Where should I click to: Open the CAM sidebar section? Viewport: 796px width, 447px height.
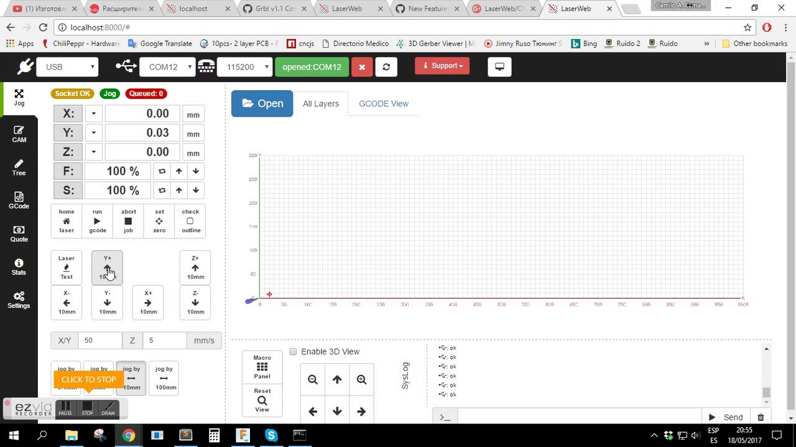[x=19, y=134]
